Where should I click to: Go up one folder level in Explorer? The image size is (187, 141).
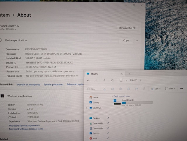click(x=104, y=80)
